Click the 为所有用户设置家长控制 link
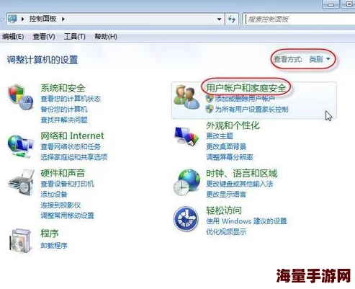The height and width of the screenshot is (289, 355). 251,110
